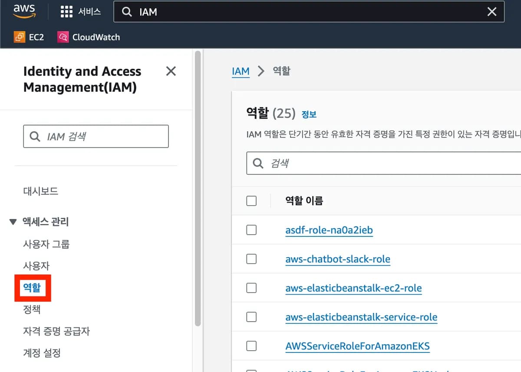Open 대시보드 in the sidebar
Screen dimensions: 521x372
pyautogui.click(x=40, y=191)
